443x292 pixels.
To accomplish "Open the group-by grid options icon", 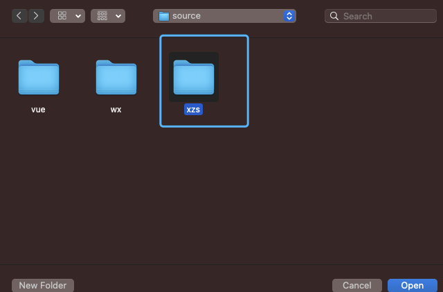I will 102,16.
